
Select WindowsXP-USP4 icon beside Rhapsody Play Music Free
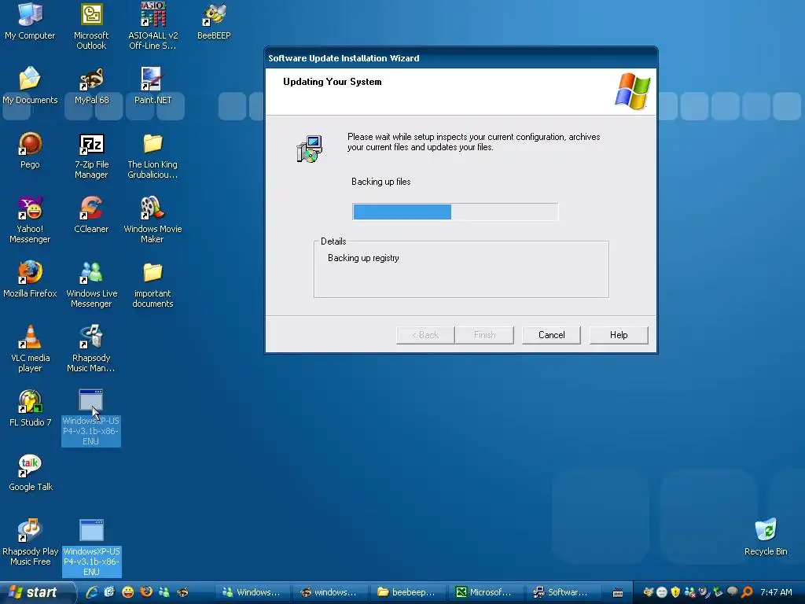click(x=91, y=547)
